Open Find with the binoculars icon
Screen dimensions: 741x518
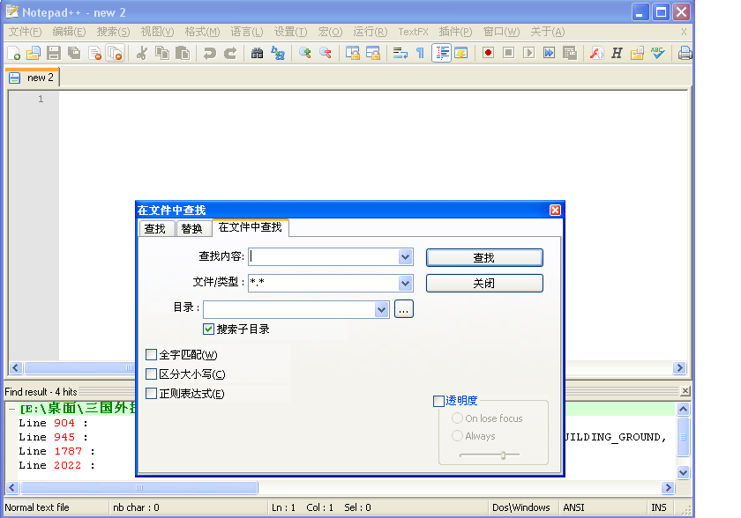point(257,53)
